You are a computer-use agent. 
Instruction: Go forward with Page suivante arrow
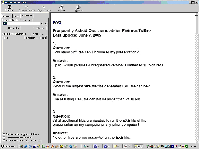pyautogui.click(x=44, y=8)
